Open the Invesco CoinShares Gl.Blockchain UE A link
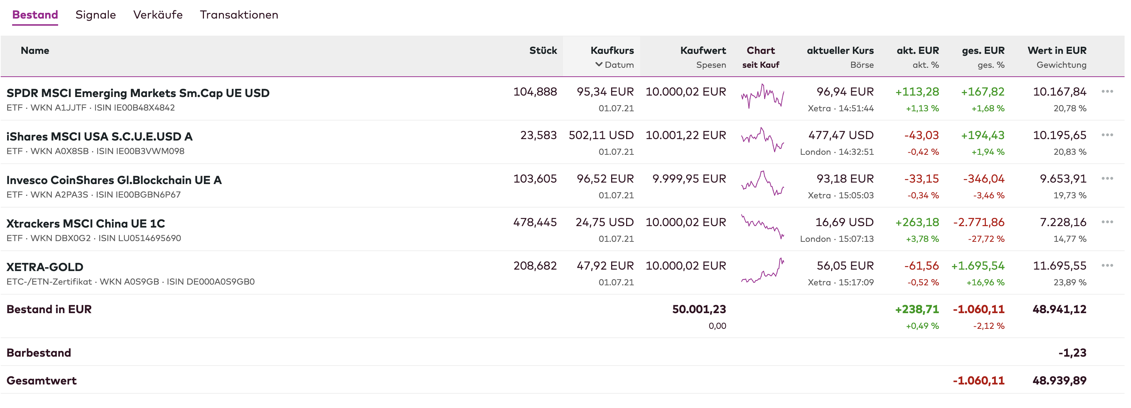Image resolution: width=1131 pixels, height=408 pixels. (x=114, y=180)
